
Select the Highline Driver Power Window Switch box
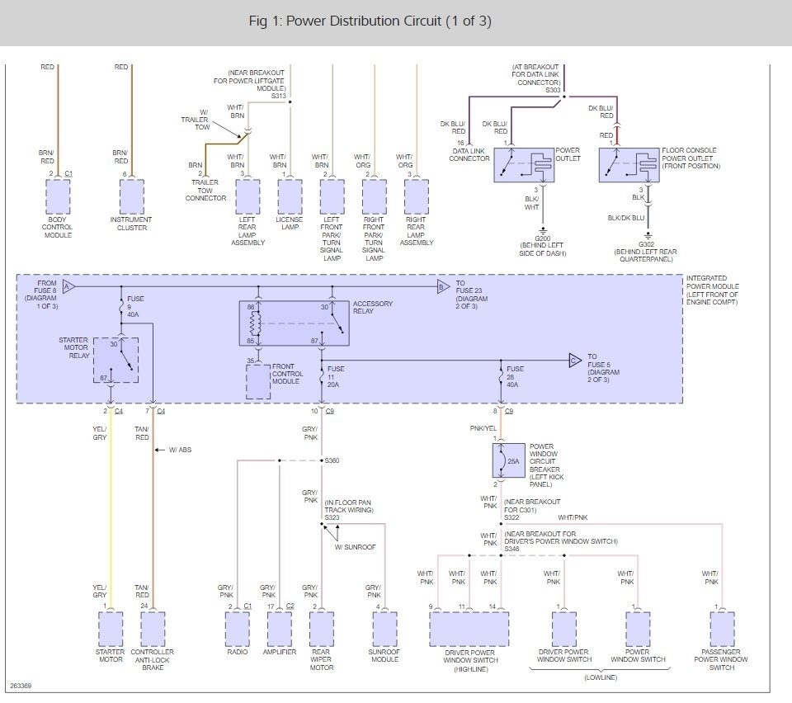coord(469,630)
